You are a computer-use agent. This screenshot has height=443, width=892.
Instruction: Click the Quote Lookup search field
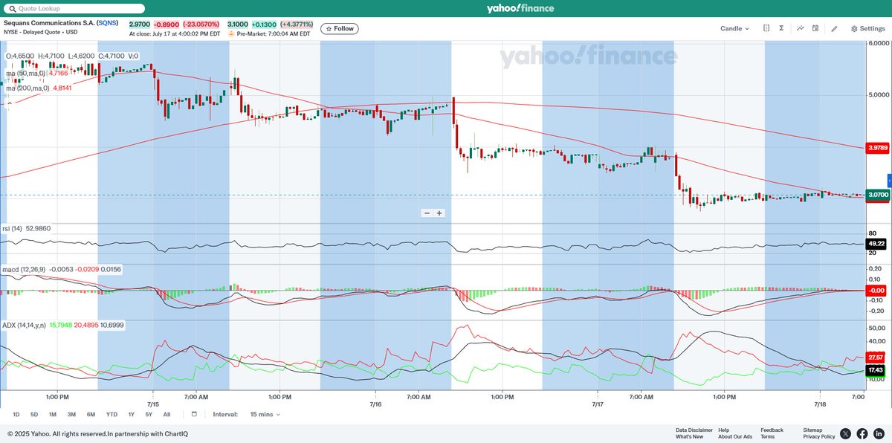click(74, 8)
